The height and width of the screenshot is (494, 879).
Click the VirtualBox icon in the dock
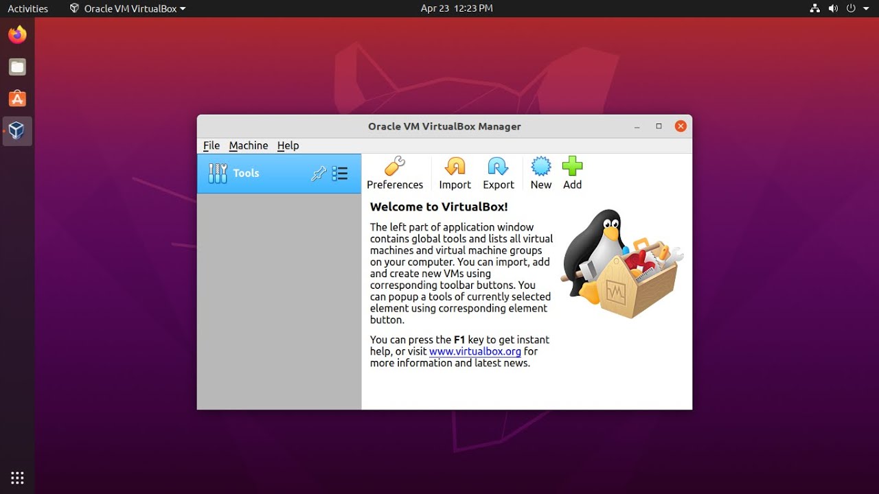[17, 130]
